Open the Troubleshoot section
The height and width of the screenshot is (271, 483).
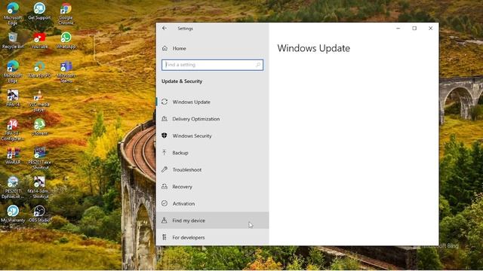click(x=213, y=169)
